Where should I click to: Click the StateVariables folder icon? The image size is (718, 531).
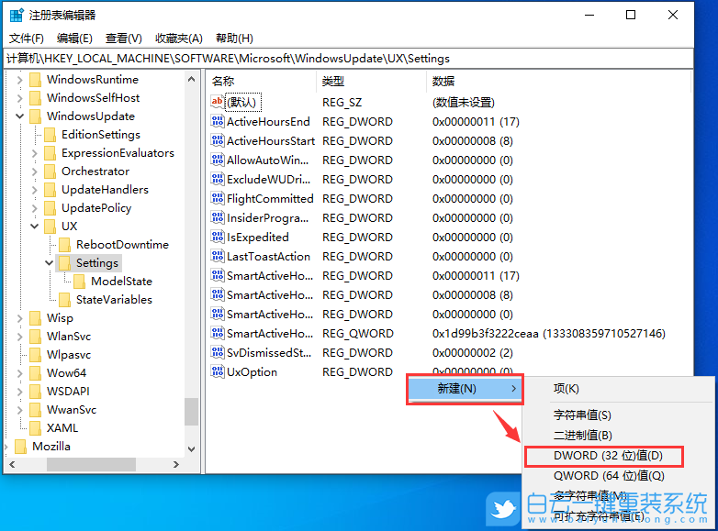point(64,300)
